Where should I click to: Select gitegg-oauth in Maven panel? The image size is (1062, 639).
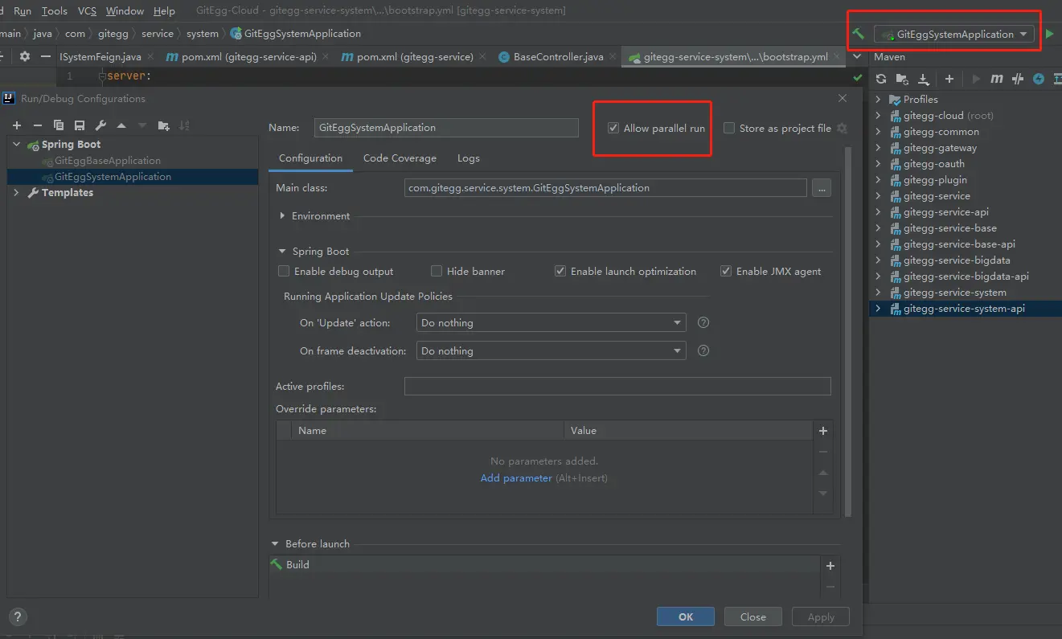[933, 164]
